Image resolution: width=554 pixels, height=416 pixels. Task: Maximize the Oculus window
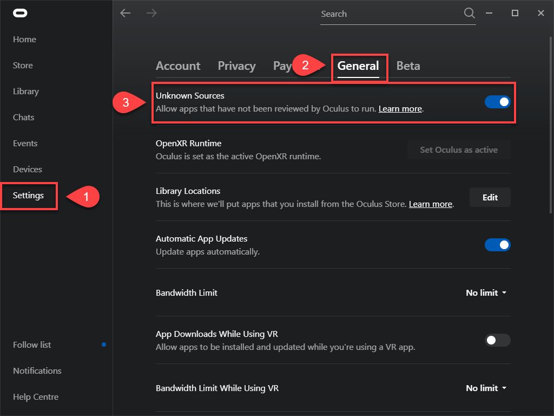coord(515,13)
